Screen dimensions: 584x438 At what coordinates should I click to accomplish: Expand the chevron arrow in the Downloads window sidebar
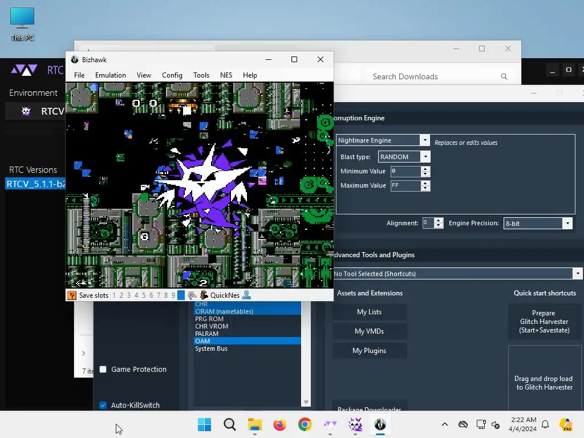83,353
